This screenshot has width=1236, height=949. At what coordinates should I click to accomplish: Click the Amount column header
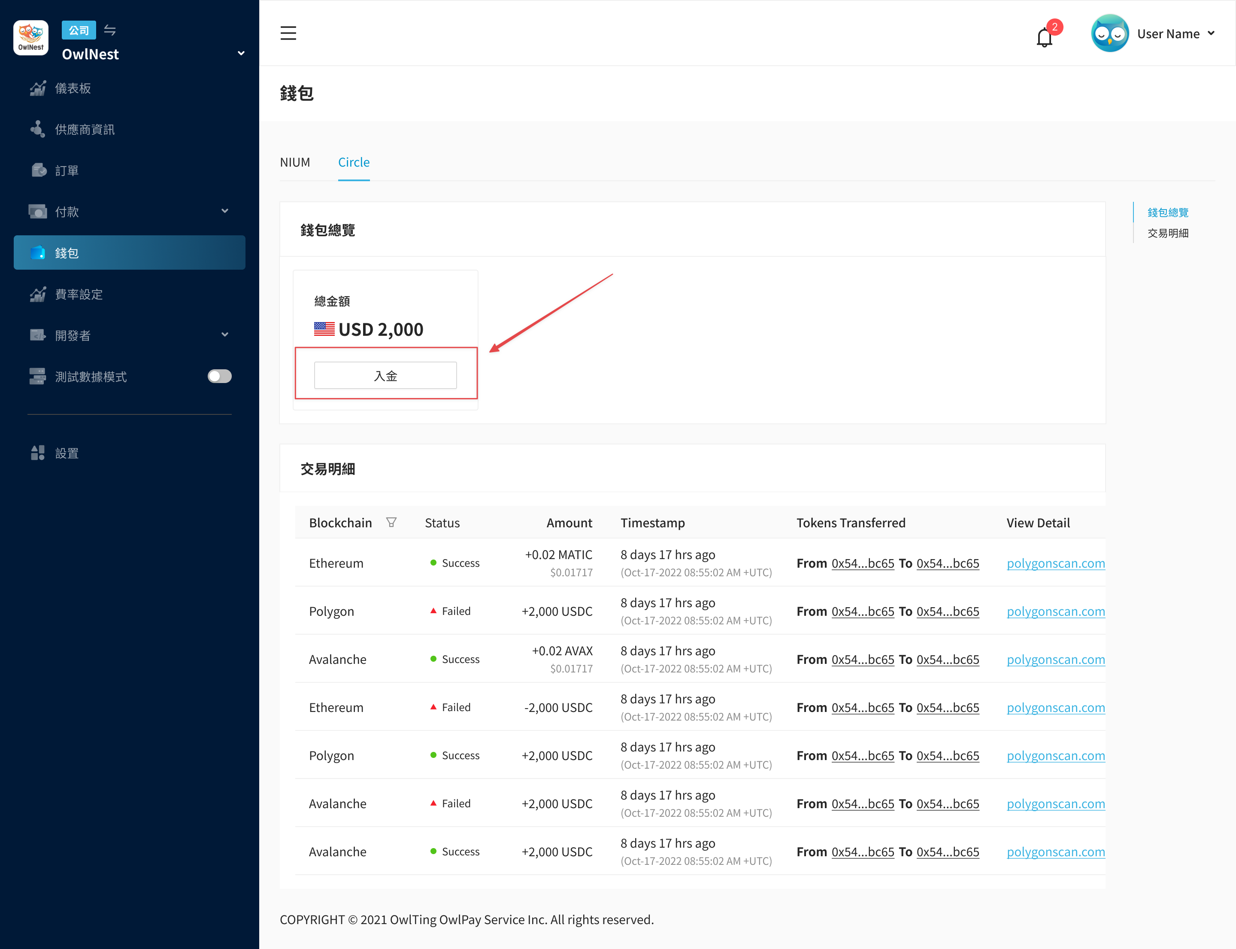pos(569,523)
